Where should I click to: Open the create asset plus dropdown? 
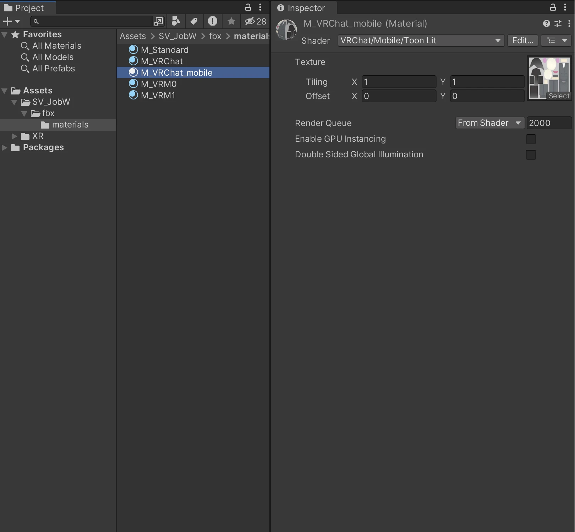pos(11,21)
